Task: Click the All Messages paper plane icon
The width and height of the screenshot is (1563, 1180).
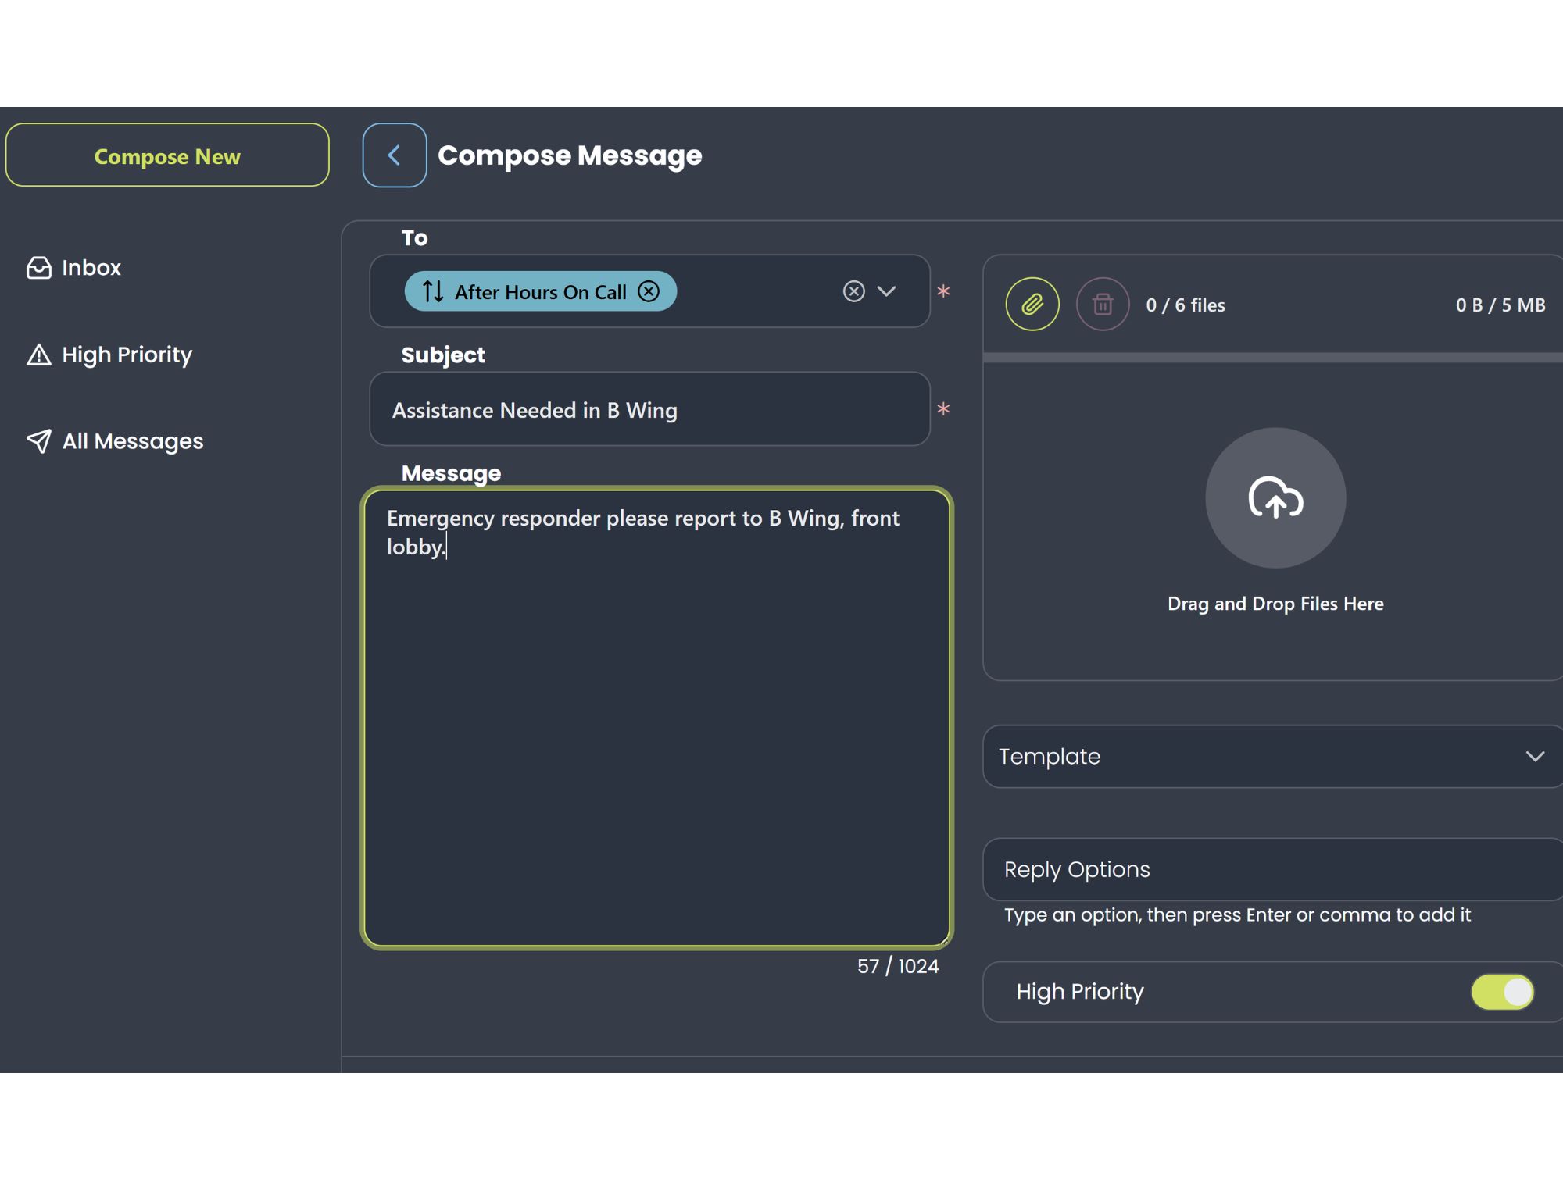Action: 38,440
